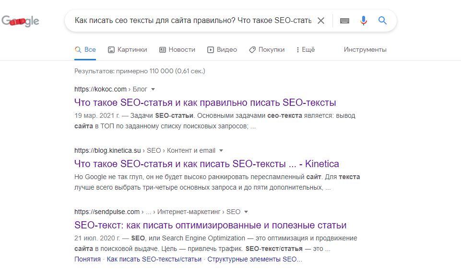Start voice search with microphone icon
The width and height of the screenshot is (461, 272).
tap(364, 21)
